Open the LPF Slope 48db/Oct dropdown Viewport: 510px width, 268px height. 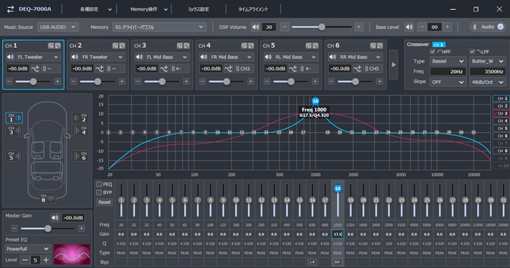click(487, 82)
